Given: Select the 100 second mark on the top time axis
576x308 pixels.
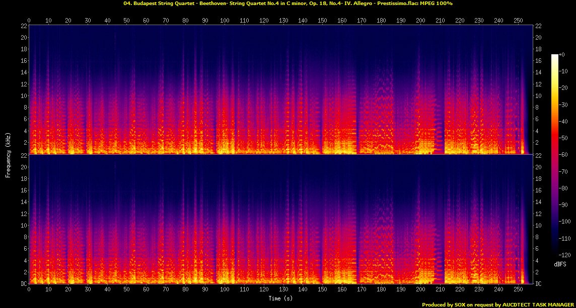Looking at the screenshot, I should coord(225,21).
